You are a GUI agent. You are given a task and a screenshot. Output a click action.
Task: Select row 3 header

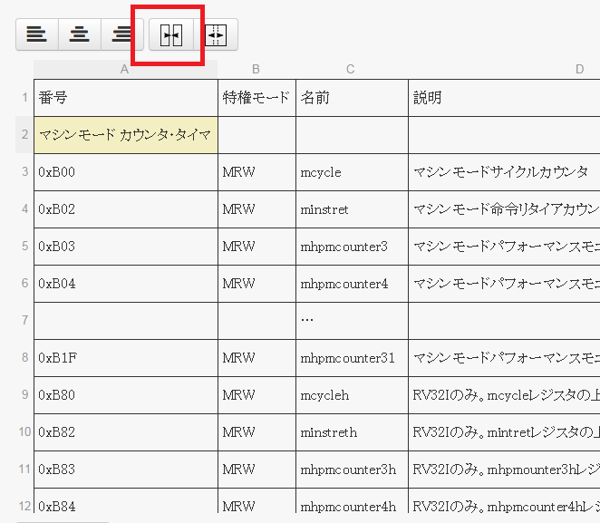[24, 172]
